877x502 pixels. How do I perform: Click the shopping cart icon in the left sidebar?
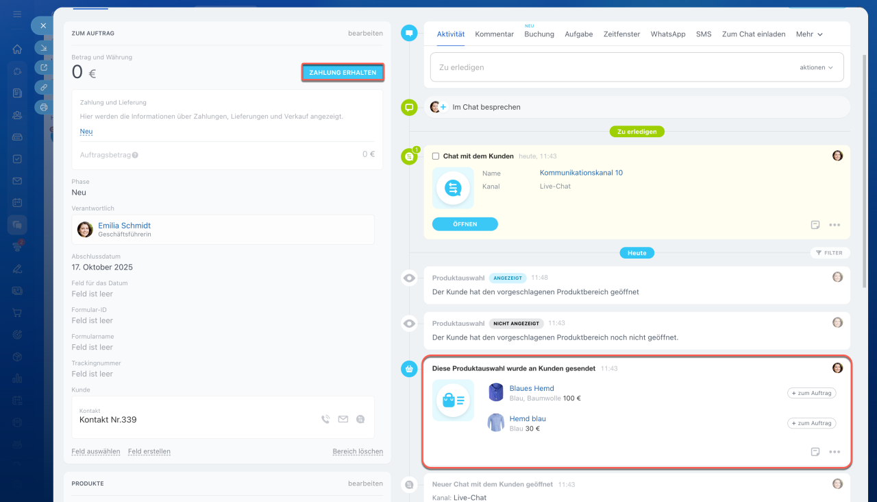coord(17,313)
